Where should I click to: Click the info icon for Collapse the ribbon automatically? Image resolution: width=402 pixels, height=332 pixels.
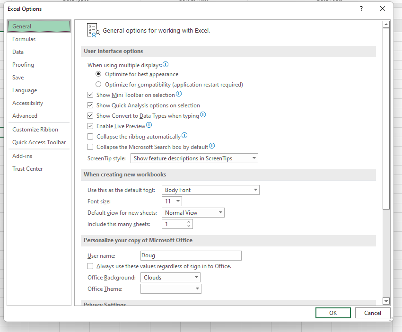[x=184, y=136]
